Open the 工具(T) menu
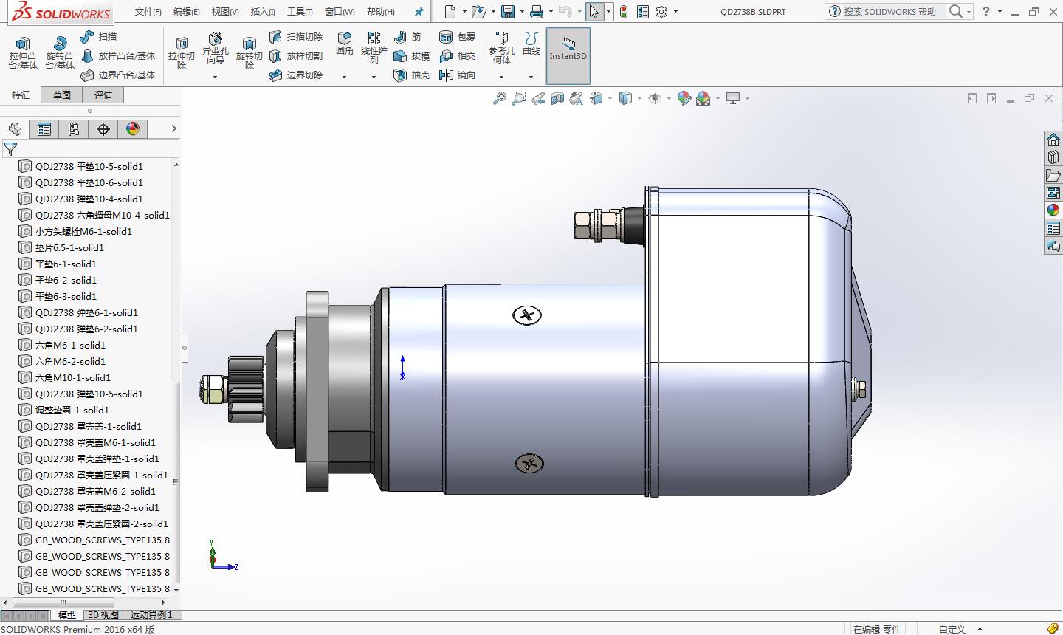 (x=300, y=12)
